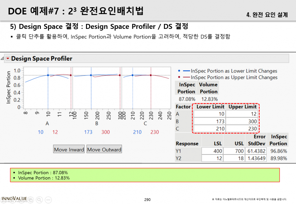
Task: Grab the blue lower limit handle on plot A
Action: pyautogui.click(x=48, y=75)
